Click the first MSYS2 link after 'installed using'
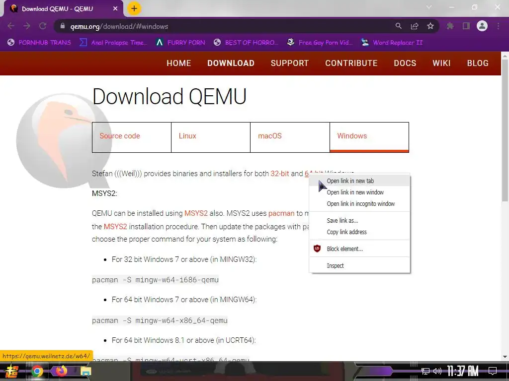This screenshot has height=381, width=509. pyautogui.click(x=196, y=213)
